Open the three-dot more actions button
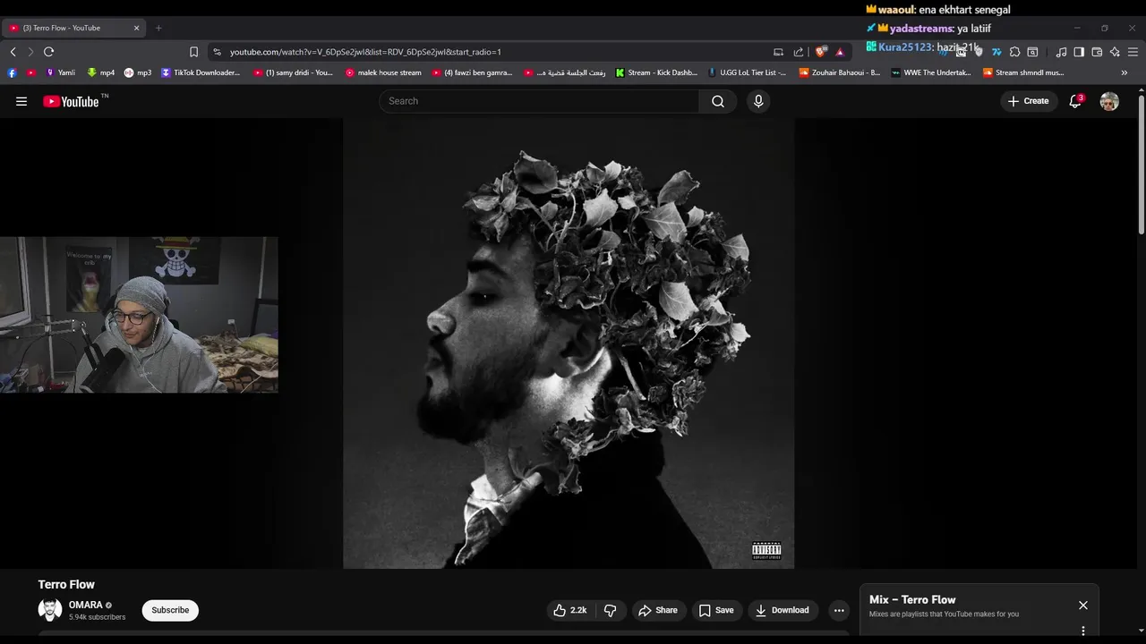This screenshot has height=644, width=1146. point(839,610)
